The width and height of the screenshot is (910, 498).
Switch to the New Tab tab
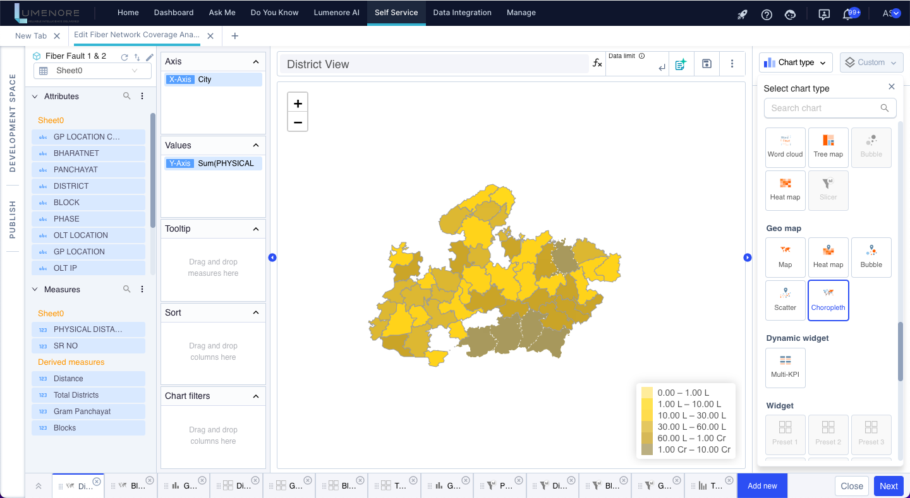(x=31, y=36)
